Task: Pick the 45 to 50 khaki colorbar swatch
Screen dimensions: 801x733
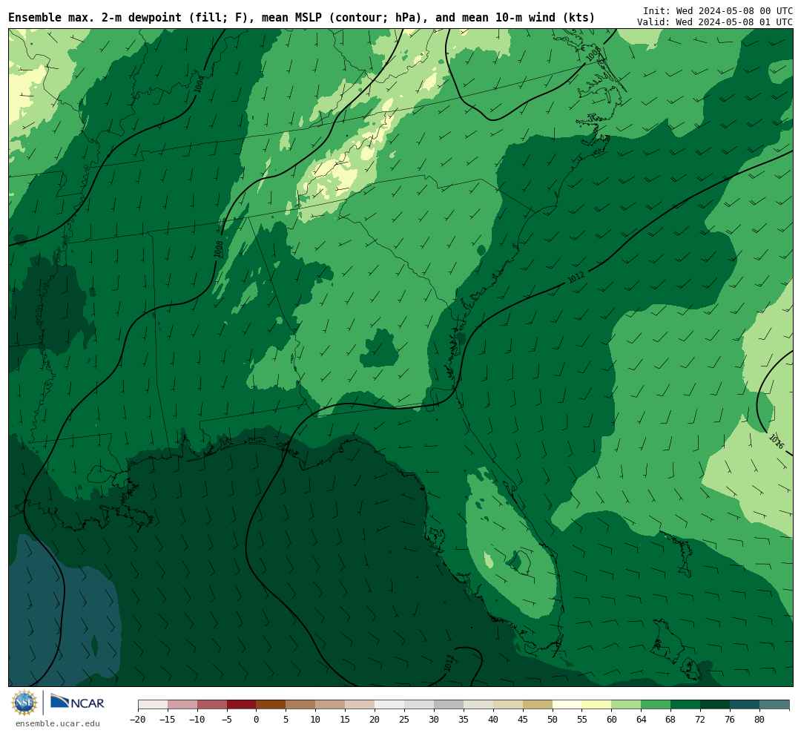Action: 538,705
